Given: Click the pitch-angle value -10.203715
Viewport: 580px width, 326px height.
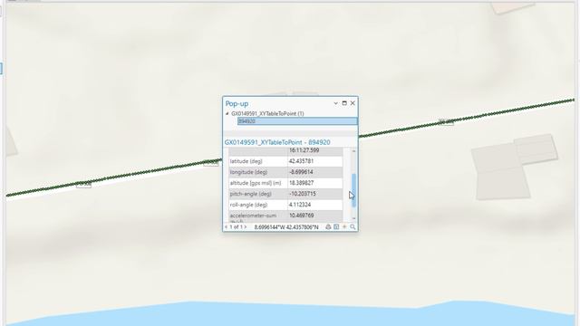Looking at the screenshot, I should tap(302, 194).
